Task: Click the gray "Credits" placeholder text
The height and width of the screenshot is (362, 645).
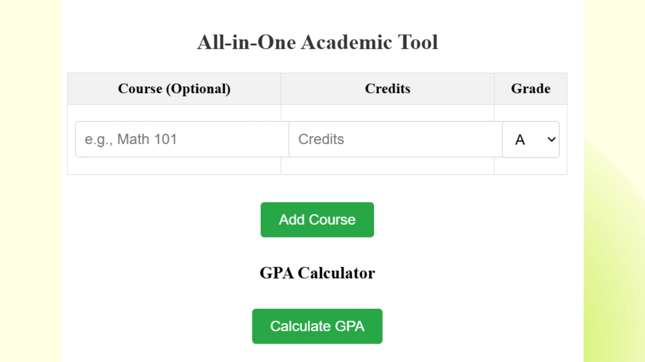Action: [x=321, y=140]
